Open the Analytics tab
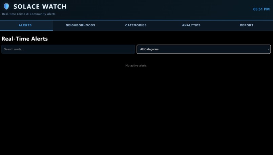273x155 pixels. [191, 25]
